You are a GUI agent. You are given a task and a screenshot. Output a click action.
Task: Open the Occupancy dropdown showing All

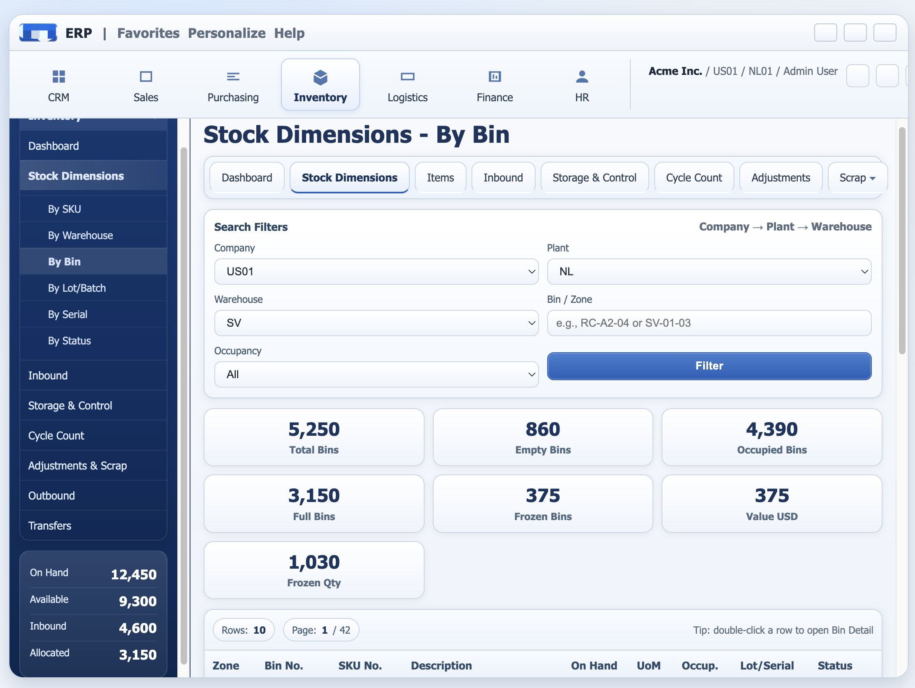coord(376,375)
